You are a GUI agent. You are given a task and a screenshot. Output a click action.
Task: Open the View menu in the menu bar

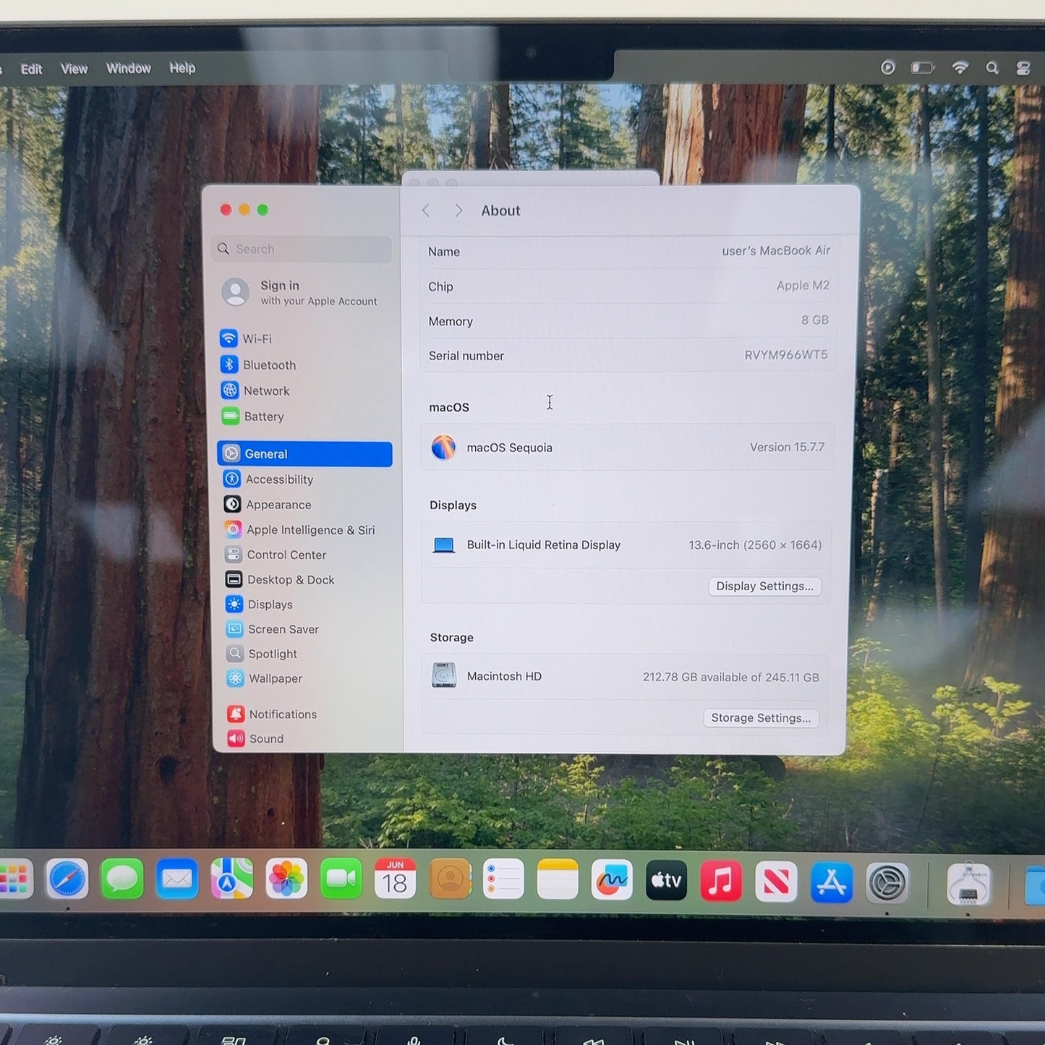click(x=74, y=69)
